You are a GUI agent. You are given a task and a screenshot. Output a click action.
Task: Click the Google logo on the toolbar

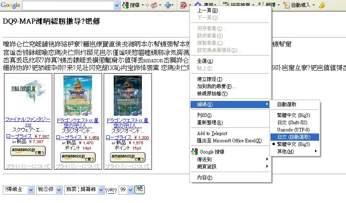(10, 5)
